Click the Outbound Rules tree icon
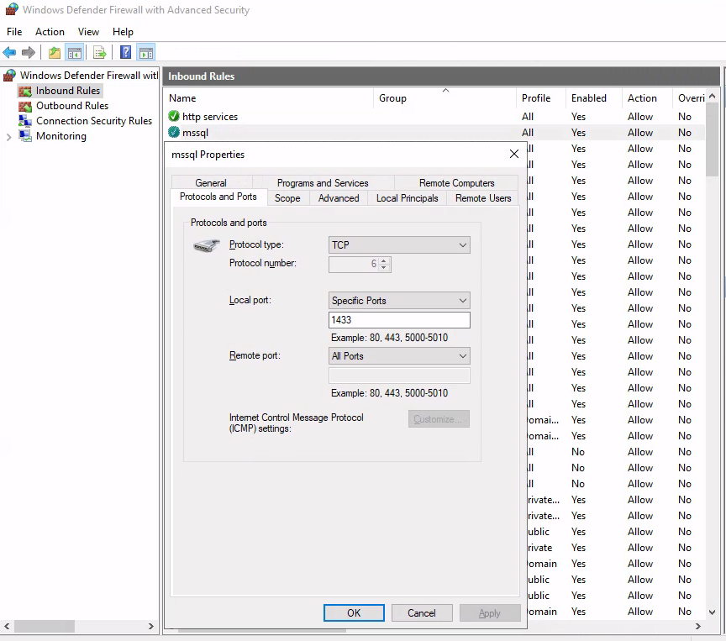The image size is (726, 641). (25, 106)
